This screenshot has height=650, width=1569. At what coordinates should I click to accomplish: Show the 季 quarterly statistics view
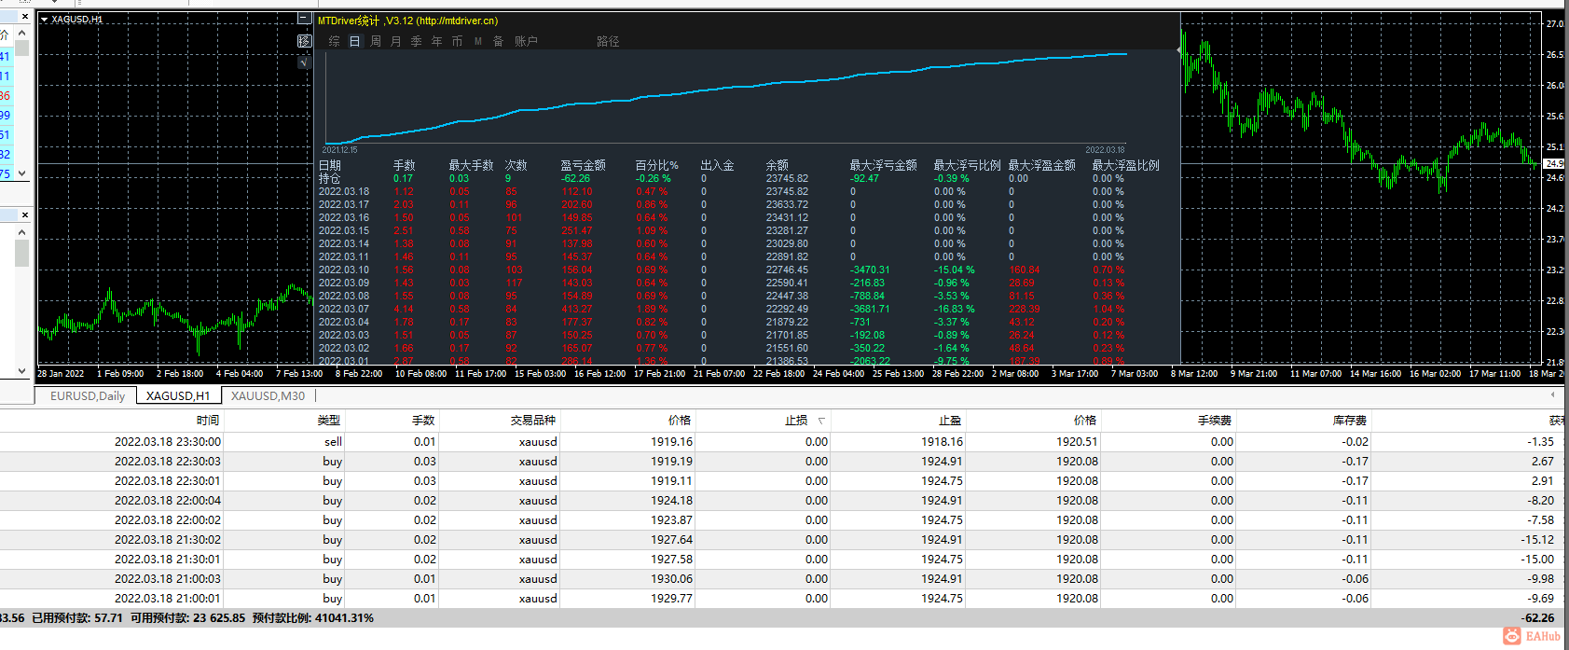click(417, 41)
